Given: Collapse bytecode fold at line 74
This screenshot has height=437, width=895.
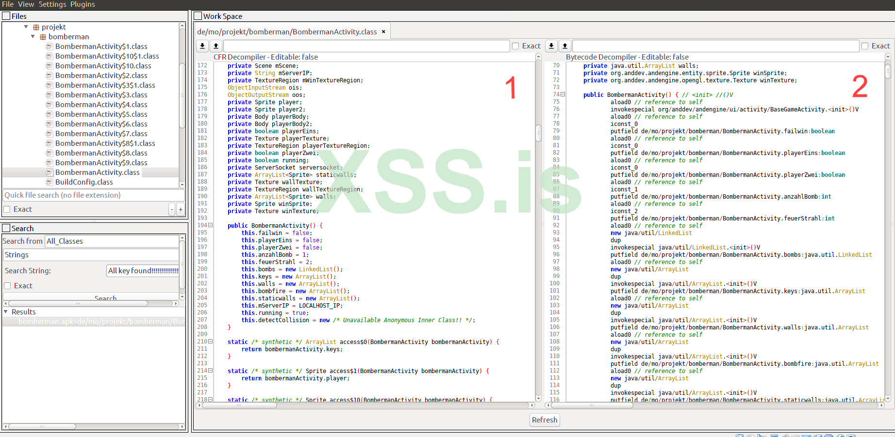Looking at the screenshot, I should (x=563, y=94).
